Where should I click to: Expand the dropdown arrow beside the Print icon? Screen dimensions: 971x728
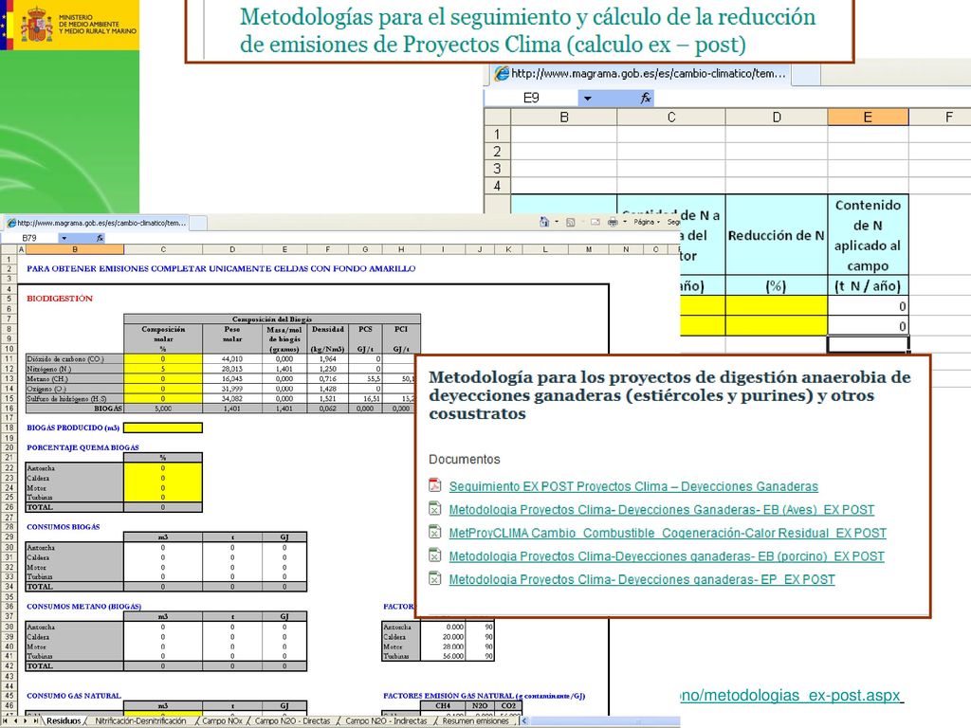pyautogui.click(x=625, y=222)
